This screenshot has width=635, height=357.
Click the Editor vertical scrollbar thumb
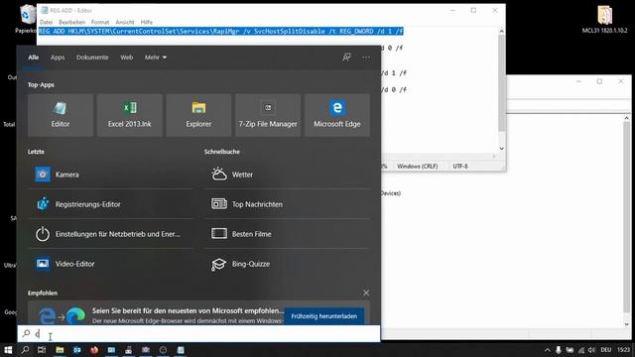point(501,83)
